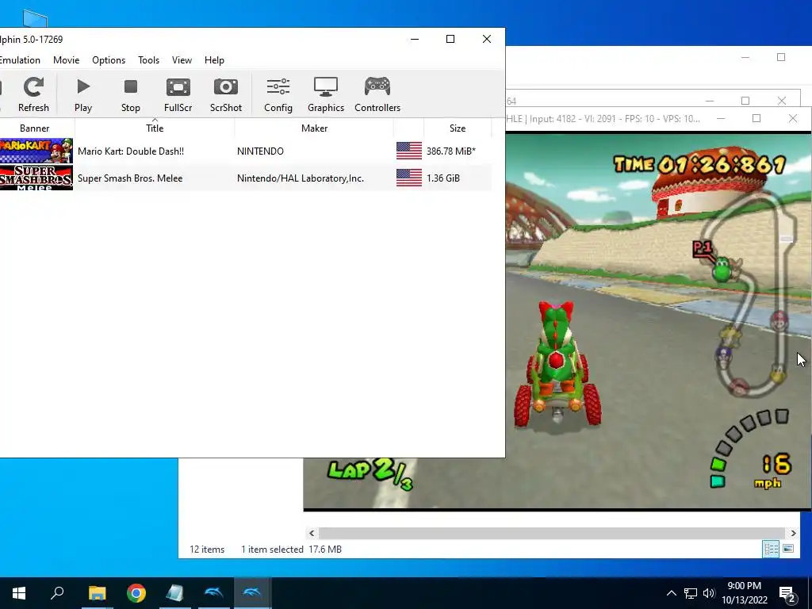Open the volume tray icon

coord(709,593)
